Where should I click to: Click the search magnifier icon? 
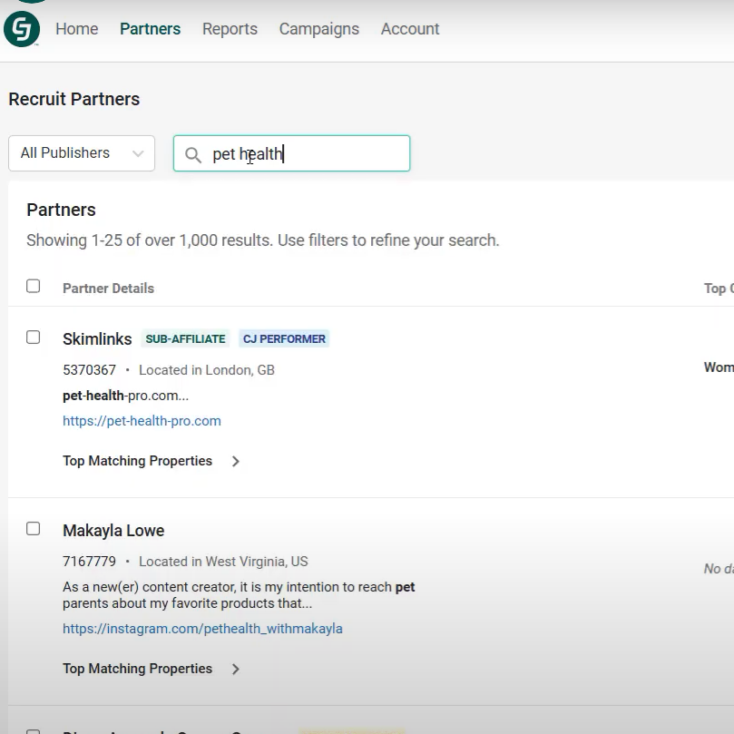[193, 154]
